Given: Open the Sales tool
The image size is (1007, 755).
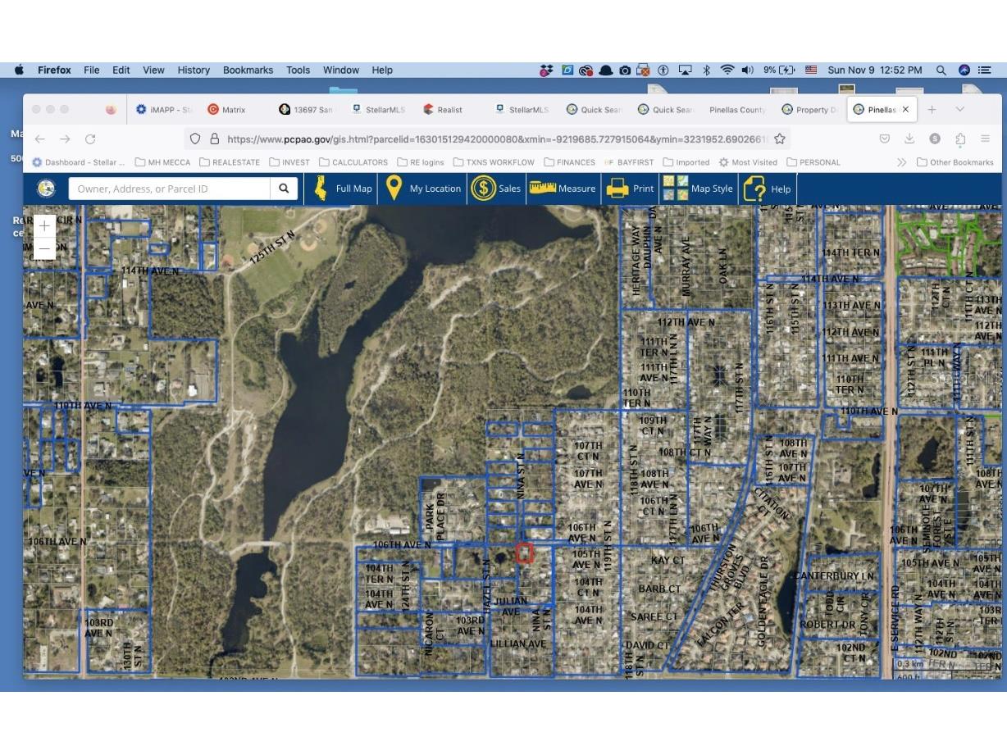Looking at the screenshot, I should coord(497,189).
